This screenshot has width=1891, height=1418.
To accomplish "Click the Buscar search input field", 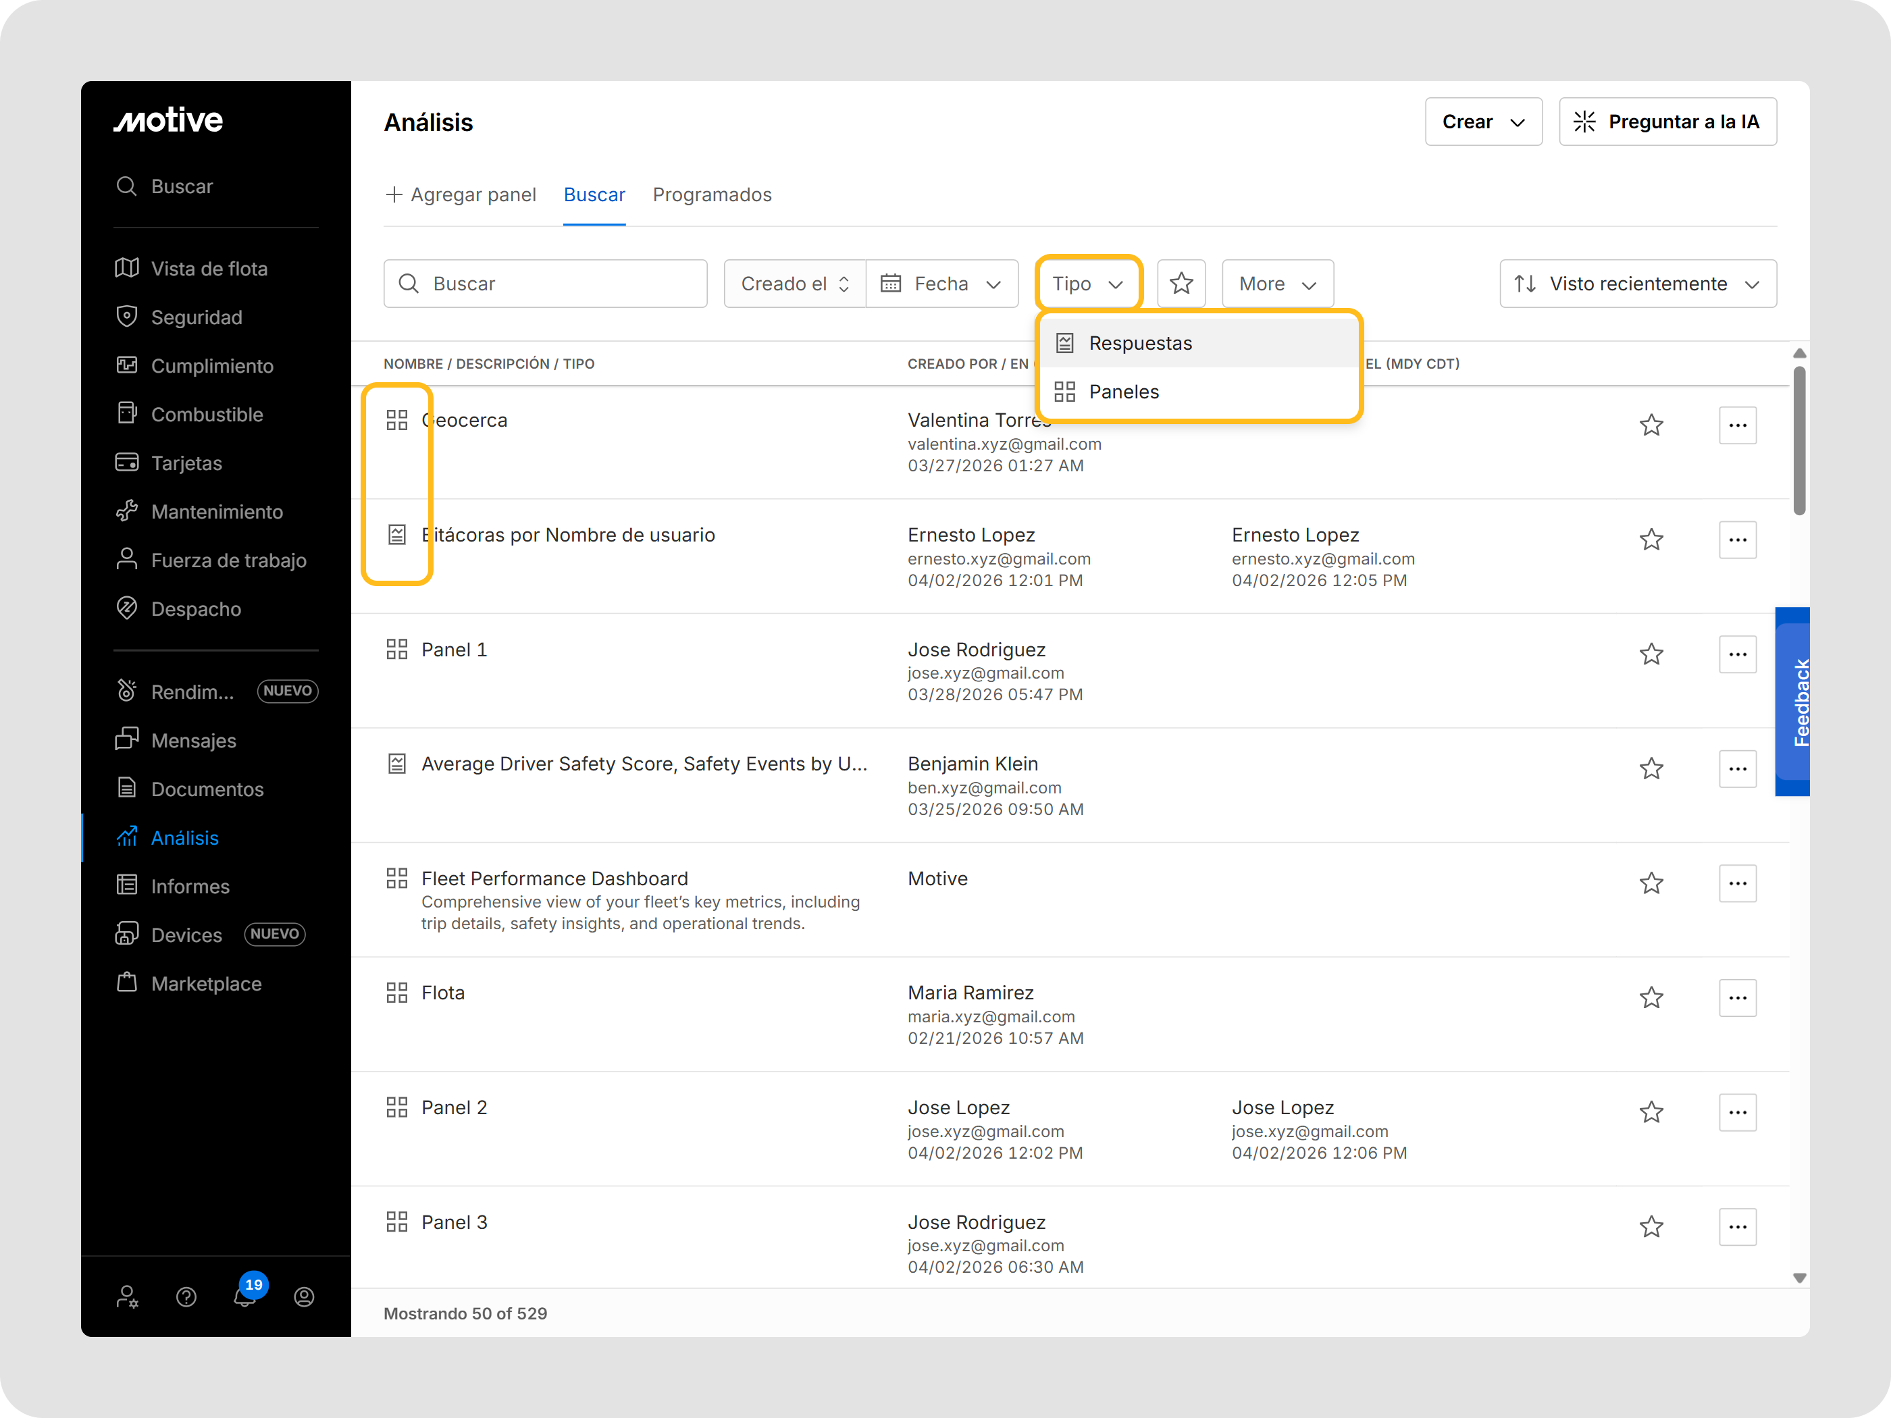I will click(546, 284).
